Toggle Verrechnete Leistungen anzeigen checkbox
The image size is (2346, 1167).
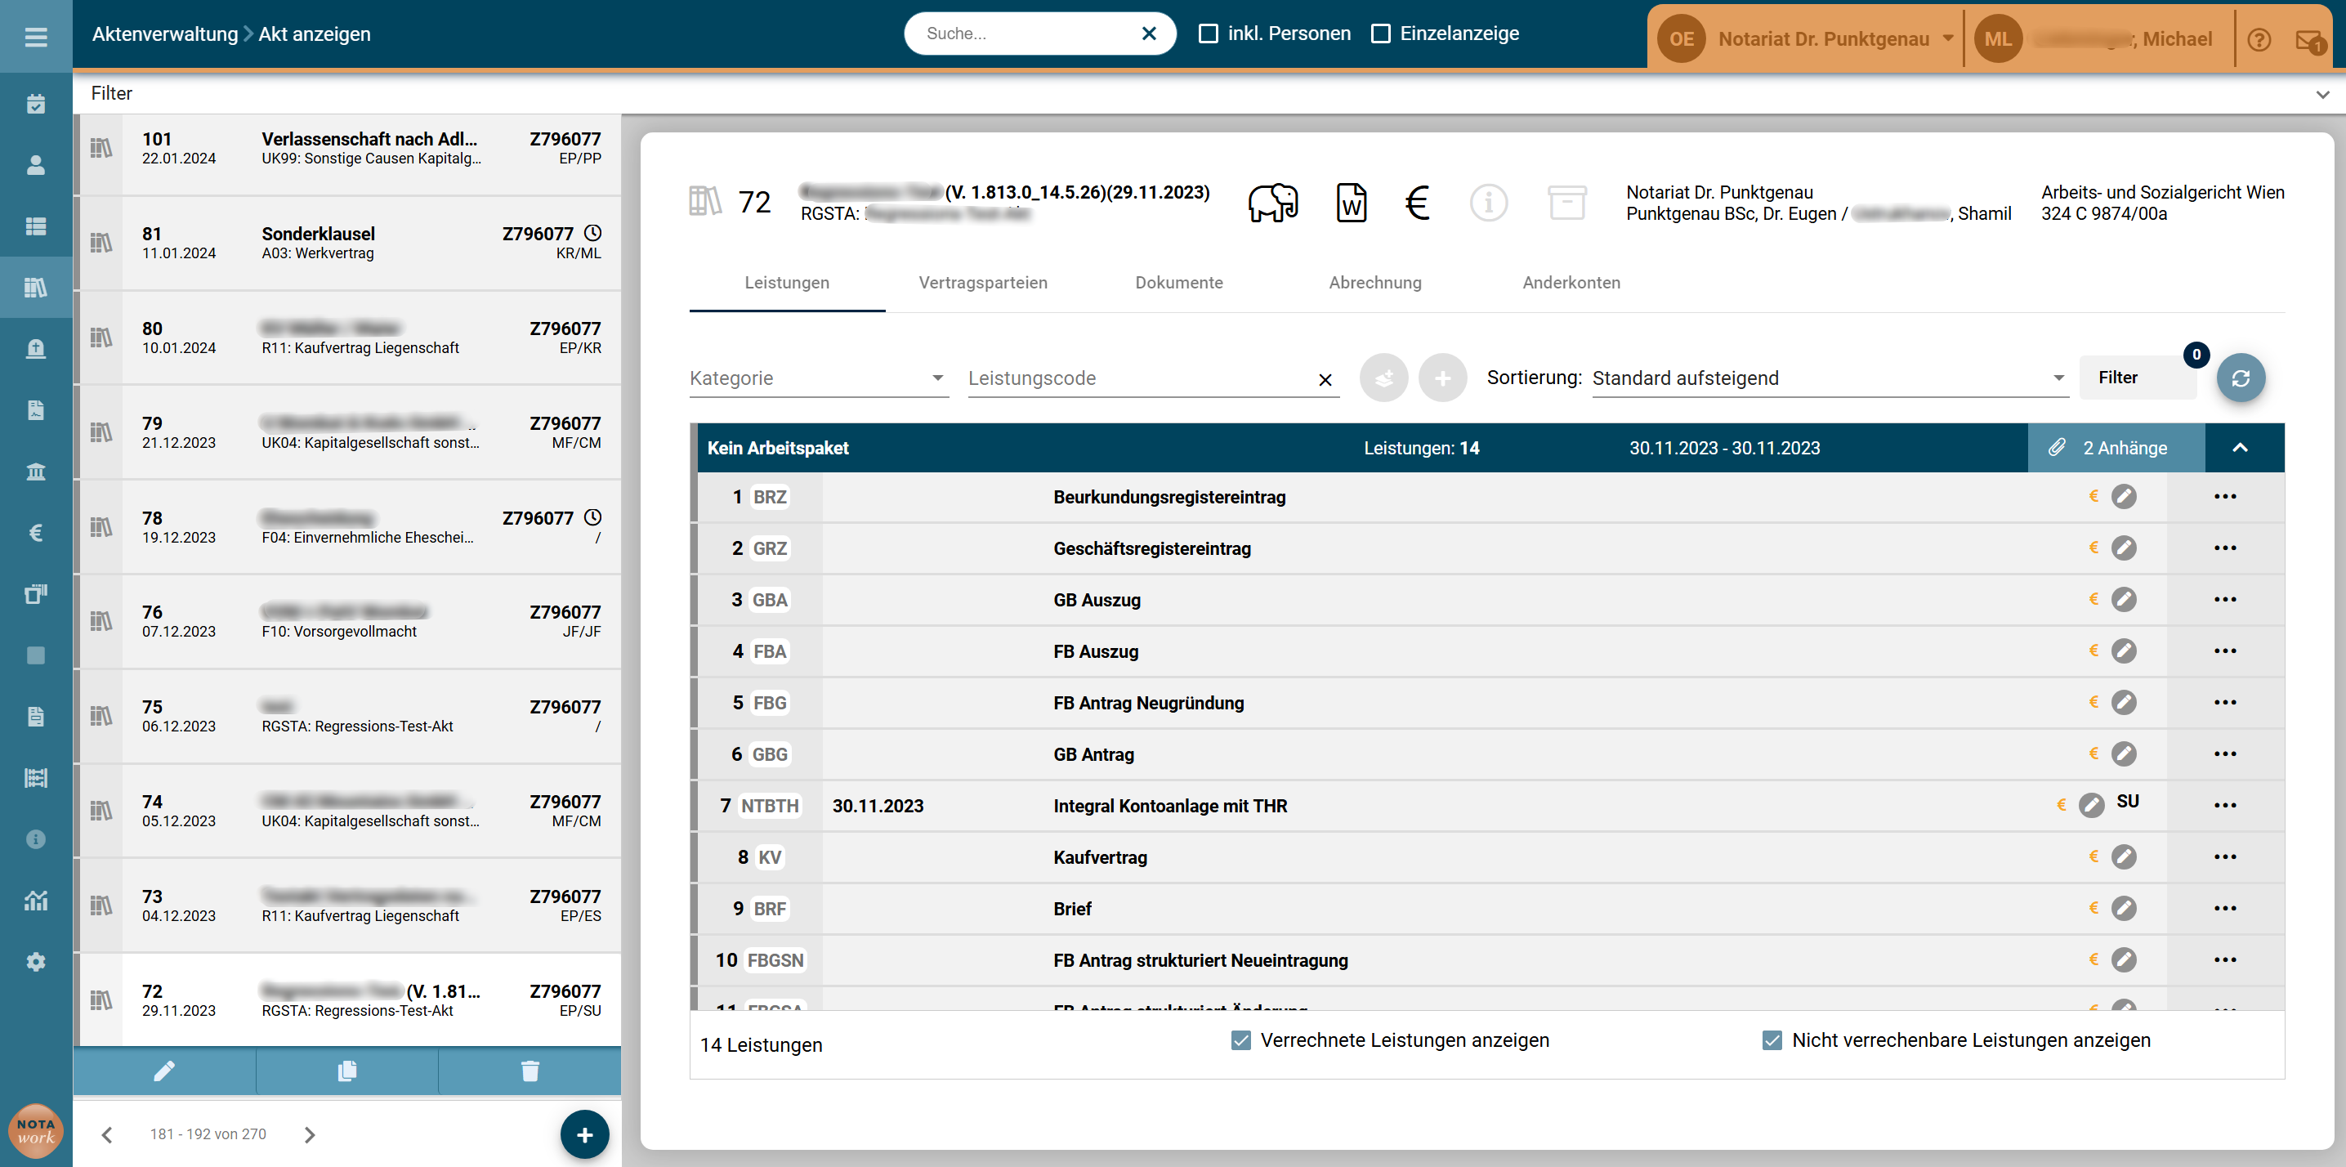coord(1240,1040)
